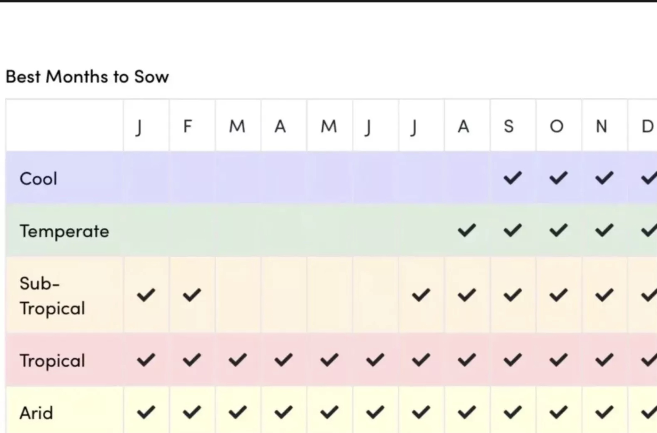Select the Sub-Tropical row label
The image size is (657, 433).
[x=52, y=296]
